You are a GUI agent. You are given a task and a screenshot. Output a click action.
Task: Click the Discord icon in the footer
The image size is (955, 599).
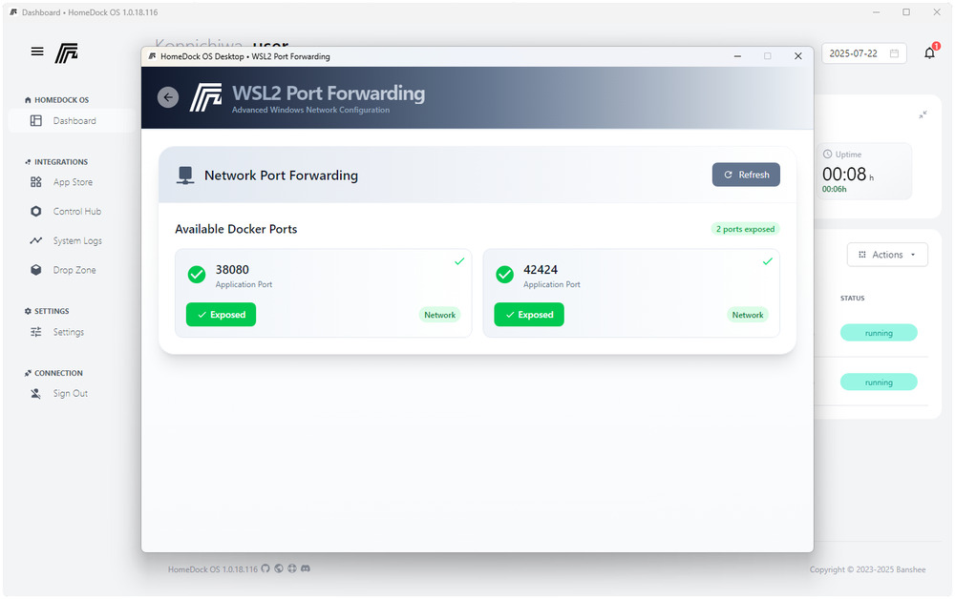[x=306, y=568]
